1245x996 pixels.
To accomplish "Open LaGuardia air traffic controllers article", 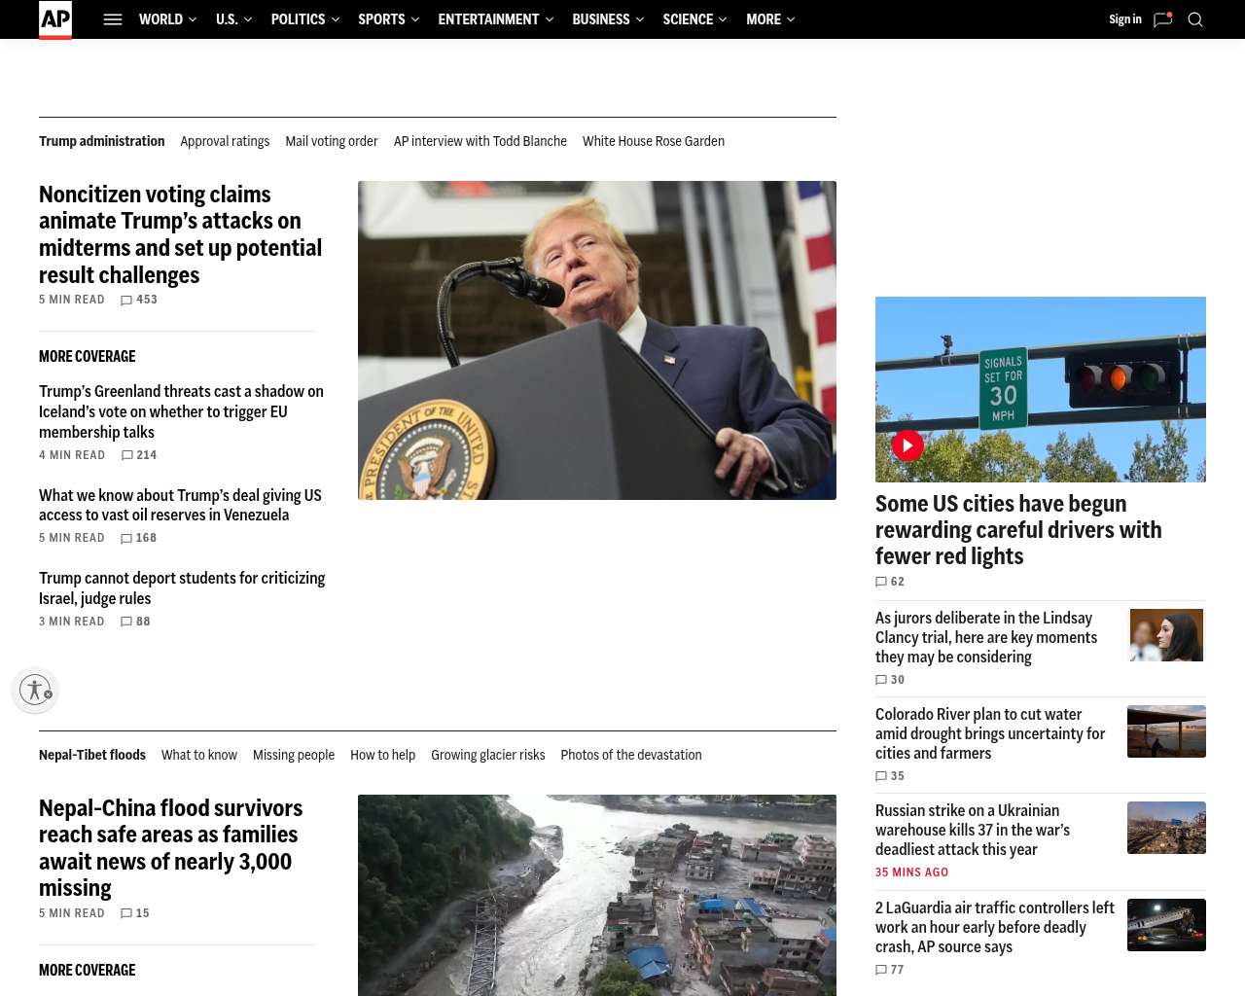I will click(995, 927).
